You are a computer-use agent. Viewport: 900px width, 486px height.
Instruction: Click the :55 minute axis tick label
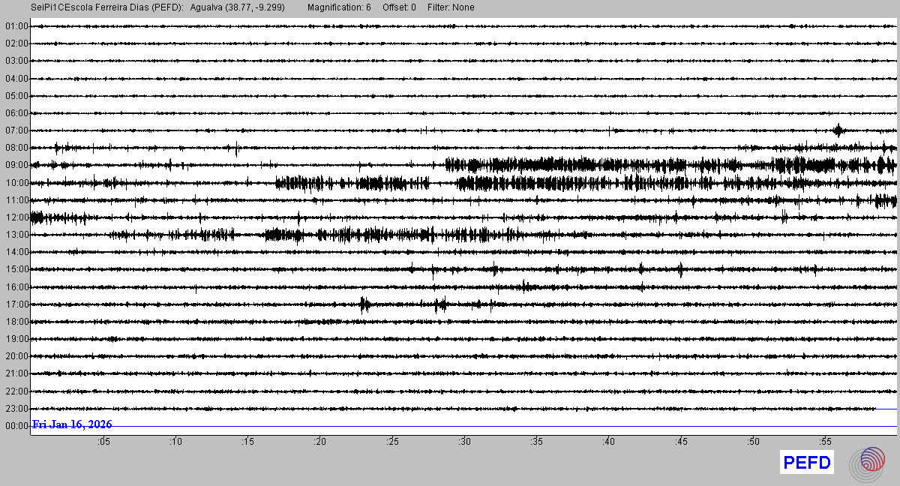pyautogui.click(x=825, y=442)
